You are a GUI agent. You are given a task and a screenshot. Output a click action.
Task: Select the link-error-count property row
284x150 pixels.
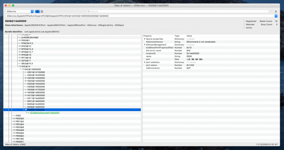coord(211,51)
